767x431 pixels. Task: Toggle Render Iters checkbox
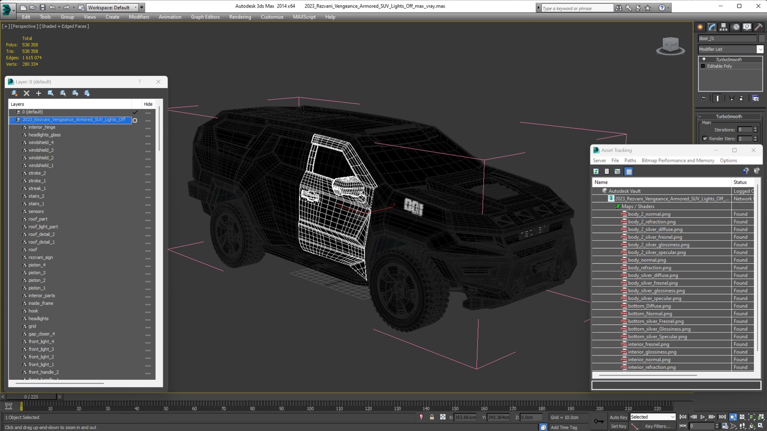(x=705, y=138)
